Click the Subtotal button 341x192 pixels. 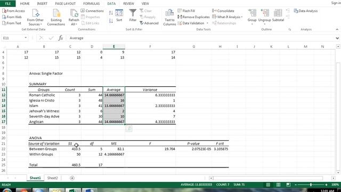[278, 15]
